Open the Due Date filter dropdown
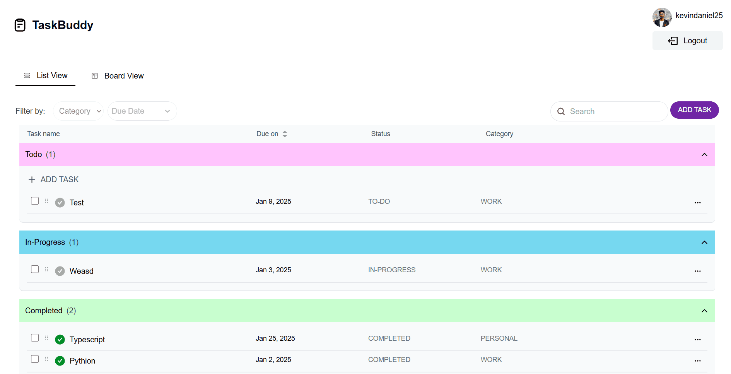This screenshot has width=731, height=374. tap(142, 111)
